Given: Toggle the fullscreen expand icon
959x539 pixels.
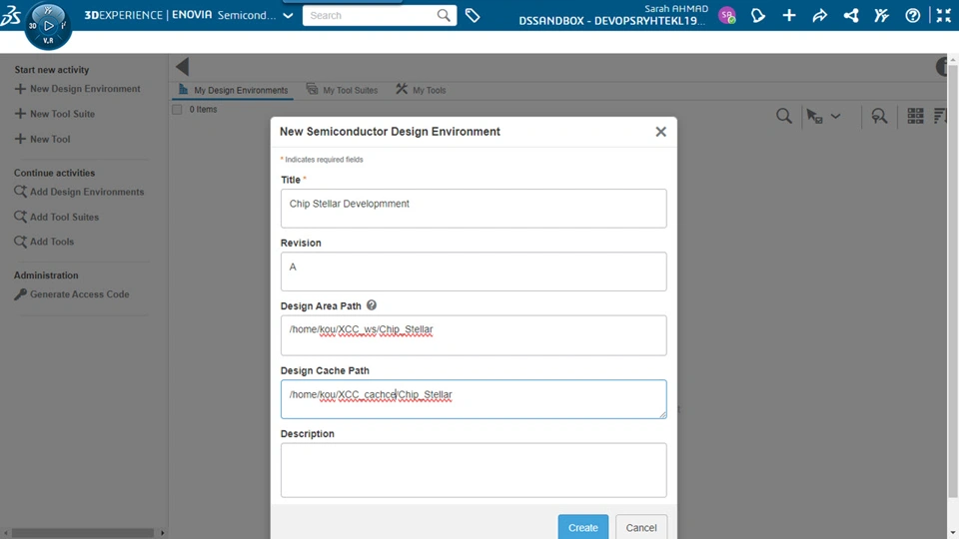Looking at the screenshot, I should point(944,15).
